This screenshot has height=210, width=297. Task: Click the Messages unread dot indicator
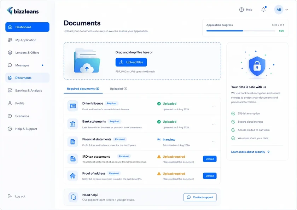[x=43, y=65]
